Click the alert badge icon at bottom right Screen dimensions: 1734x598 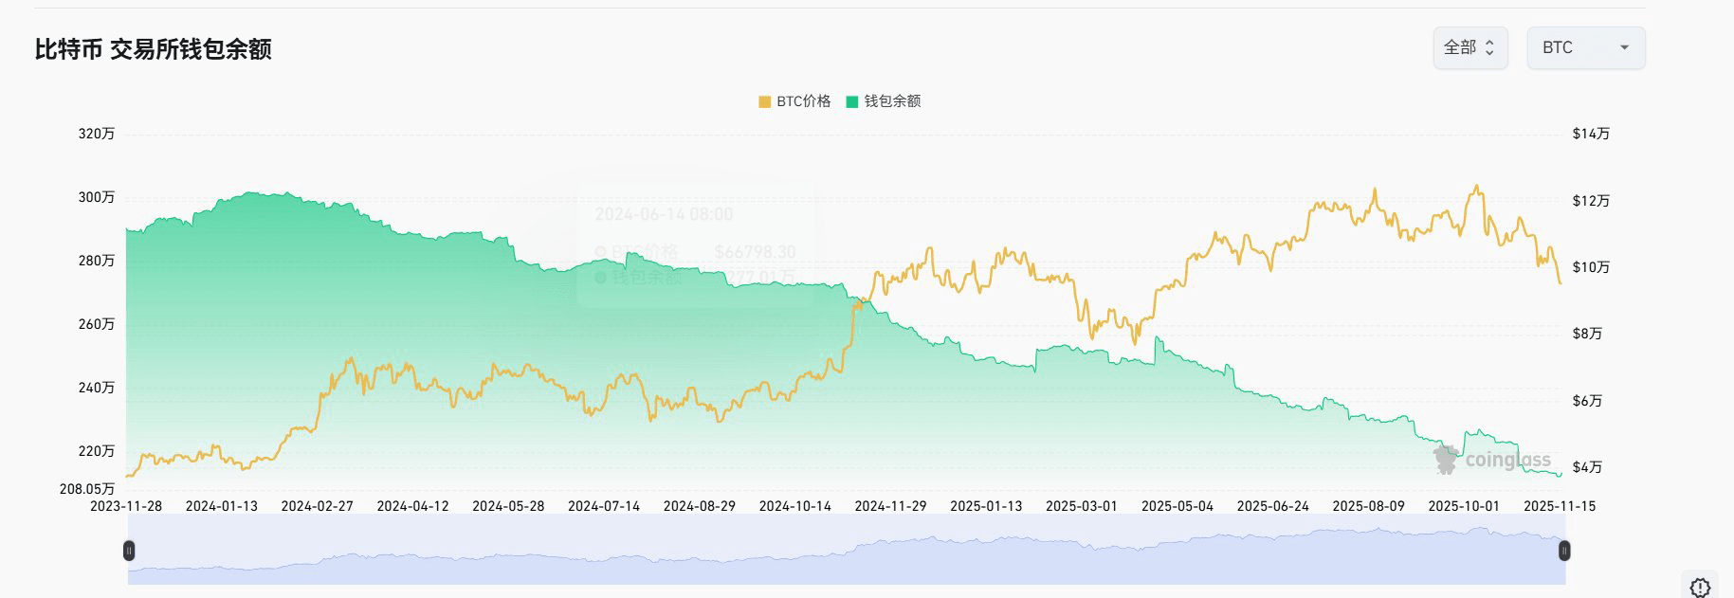(x=1700, y=587)
